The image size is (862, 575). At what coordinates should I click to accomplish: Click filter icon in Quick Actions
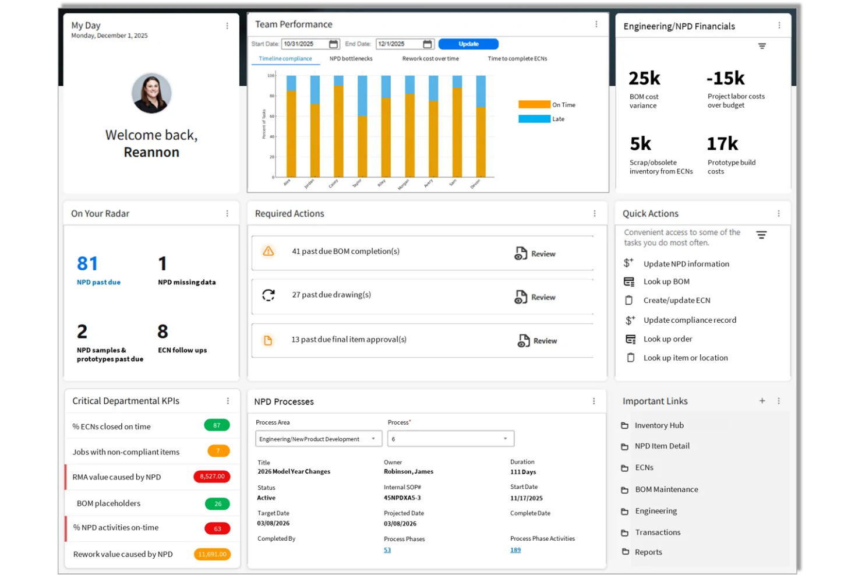click(x=761, y=235)
